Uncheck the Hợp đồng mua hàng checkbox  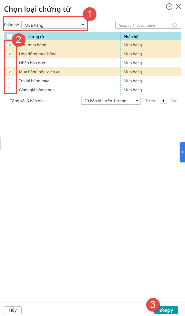(x=10, y=54)
